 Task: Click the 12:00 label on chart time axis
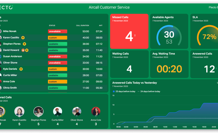(175, 127)
